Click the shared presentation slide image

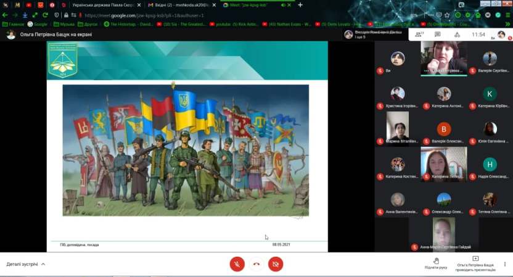pyautogui.click(x=186, y=151)
